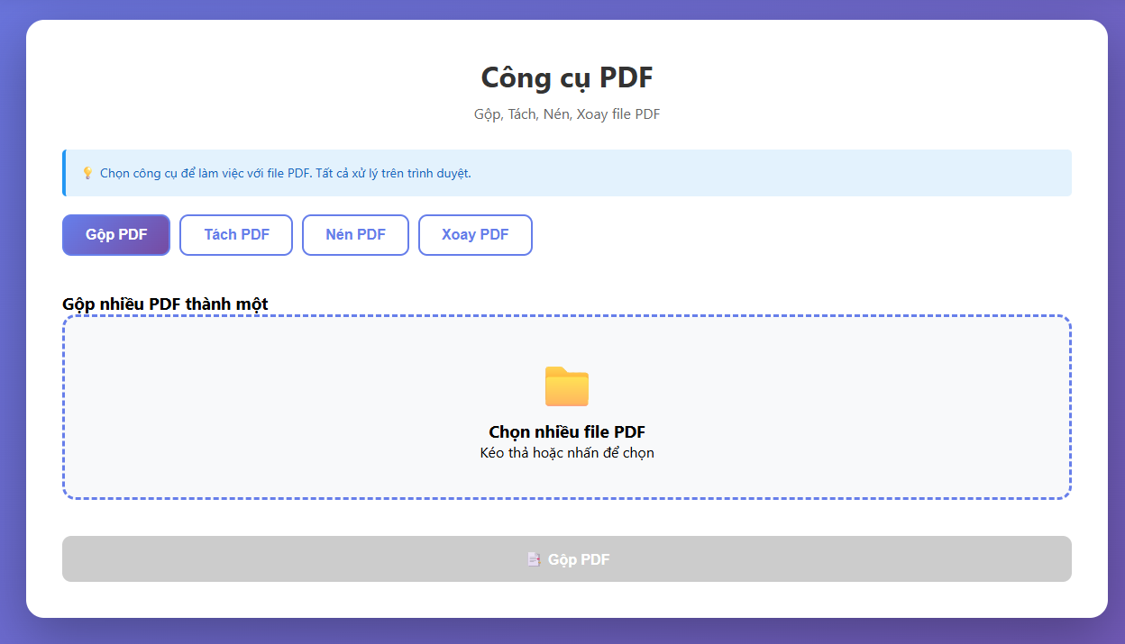The width and height of the screenshot is (1125, 644).
Task: Click the yellow folder icon in the drop zone
Action: pyautogui.click(x=566, y=385)
